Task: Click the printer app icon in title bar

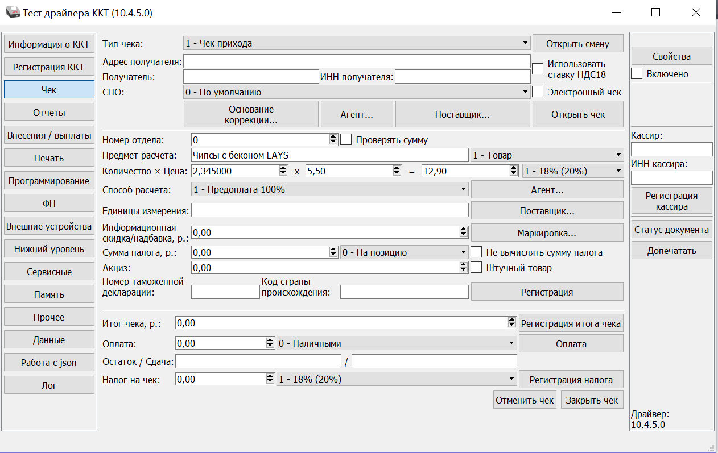Action: (12, 12)
